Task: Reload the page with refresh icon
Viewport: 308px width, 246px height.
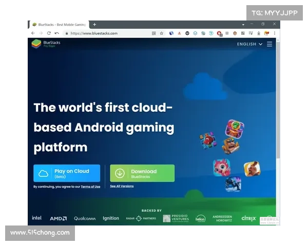Action: pos(49,33)
